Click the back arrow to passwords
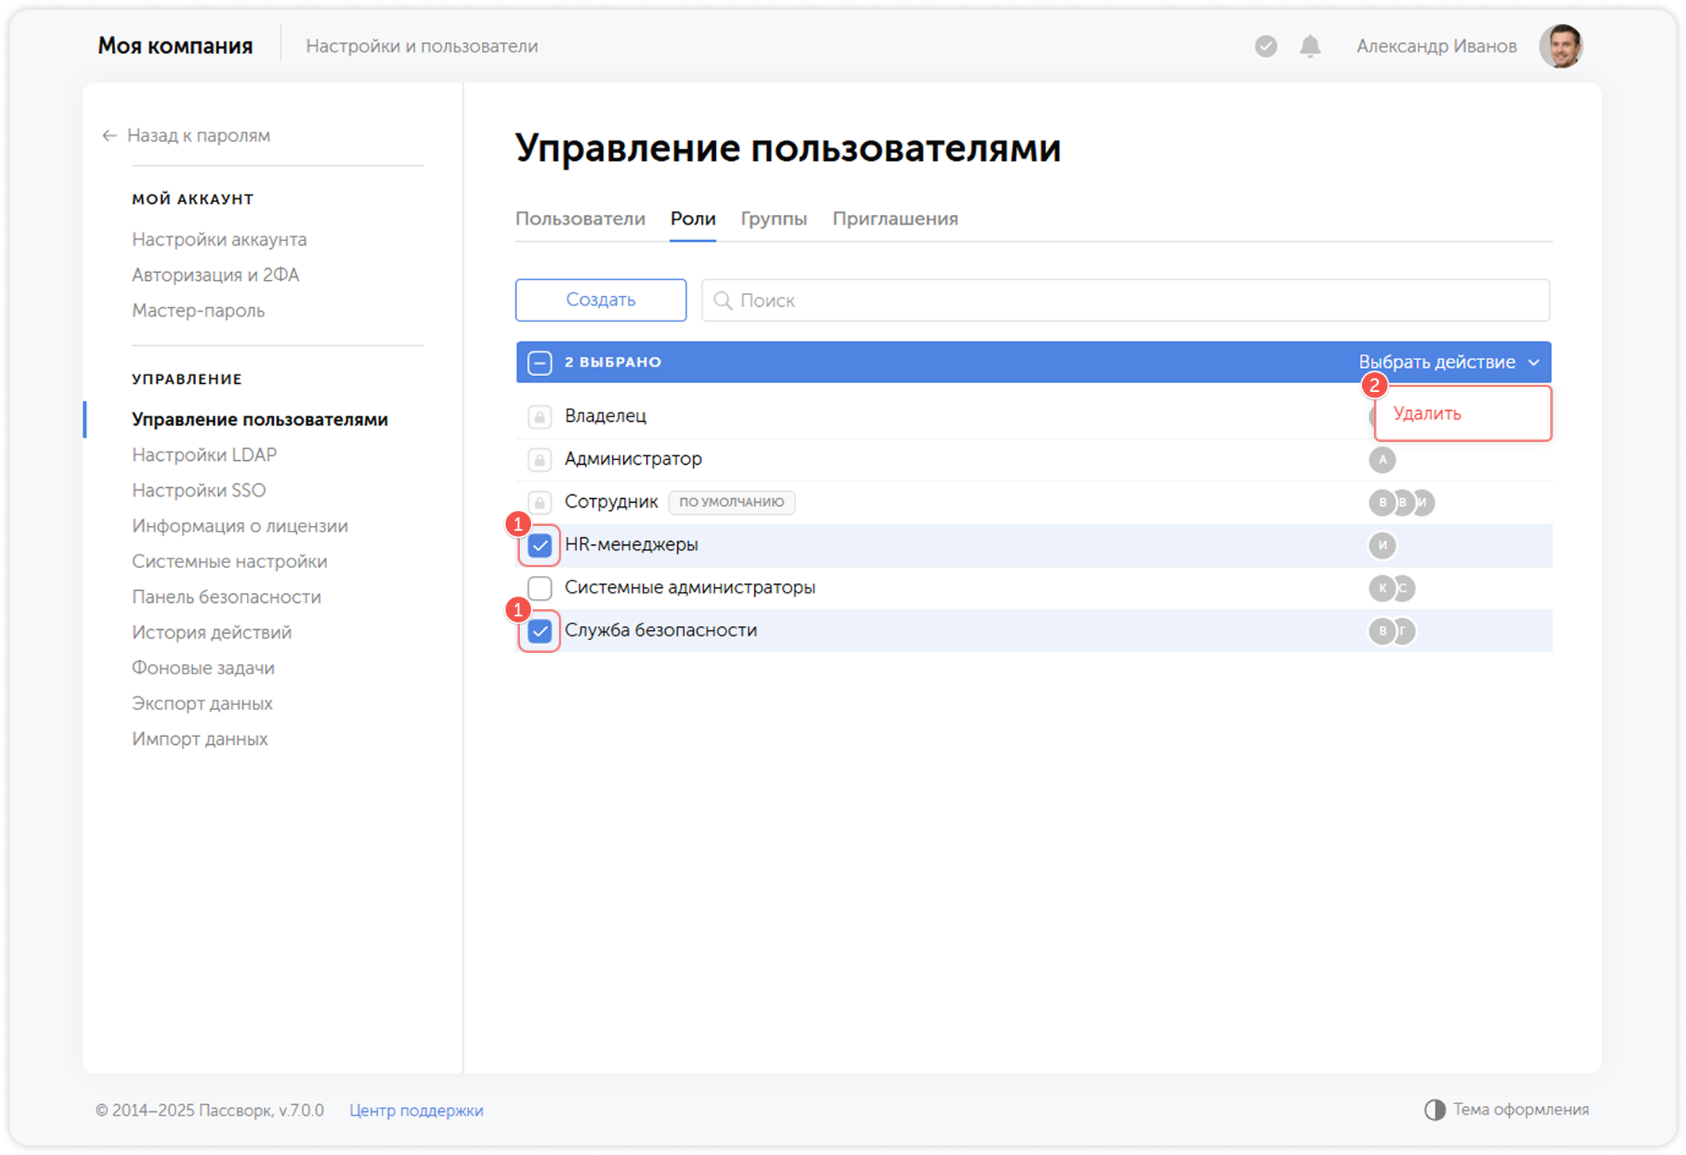 click(x=110, y=136)
